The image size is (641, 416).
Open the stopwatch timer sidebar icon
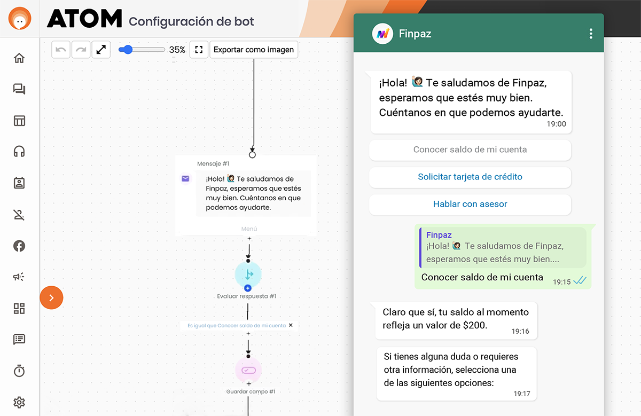(19, 371)
